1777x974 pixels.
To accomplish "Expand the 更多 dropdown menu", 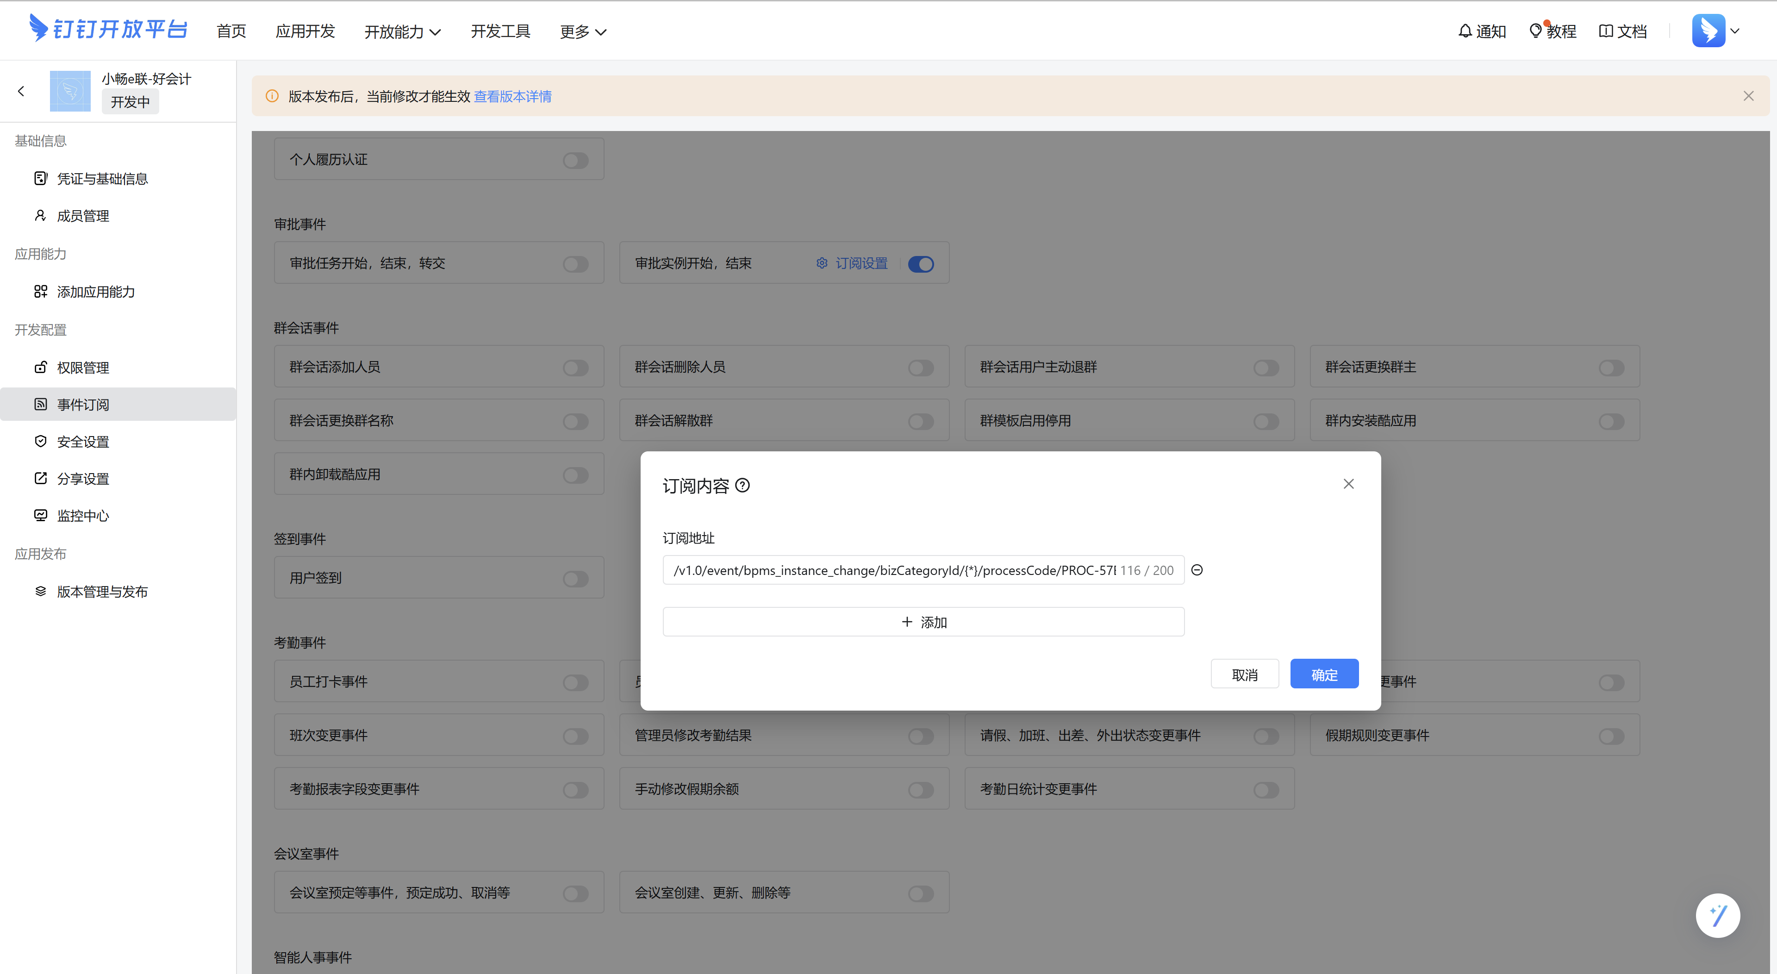I will [583, 32].
